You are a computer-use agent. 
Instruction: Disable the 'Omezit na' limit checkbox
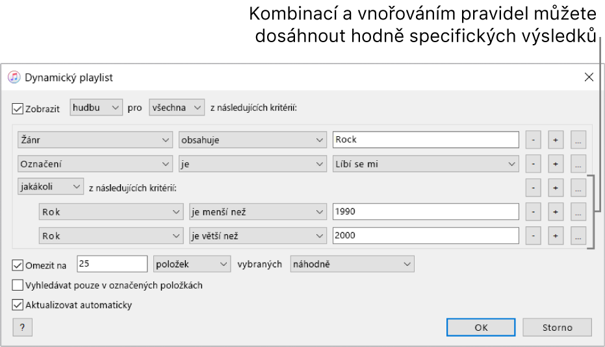coord(18,265)
